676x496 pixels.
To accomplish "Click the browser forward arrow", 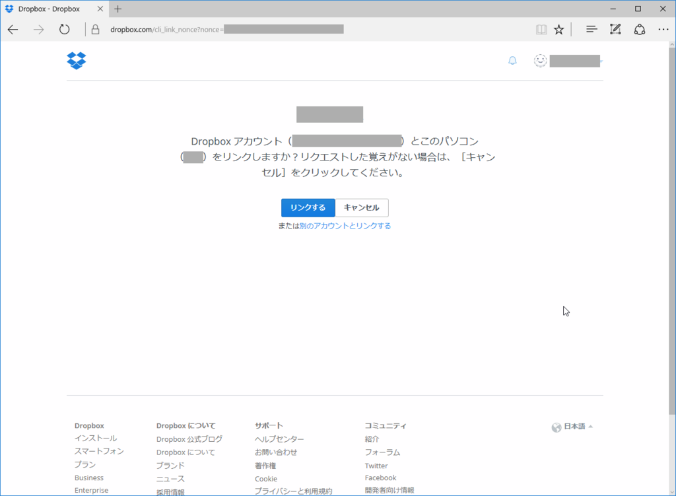I will pos(39,29).
